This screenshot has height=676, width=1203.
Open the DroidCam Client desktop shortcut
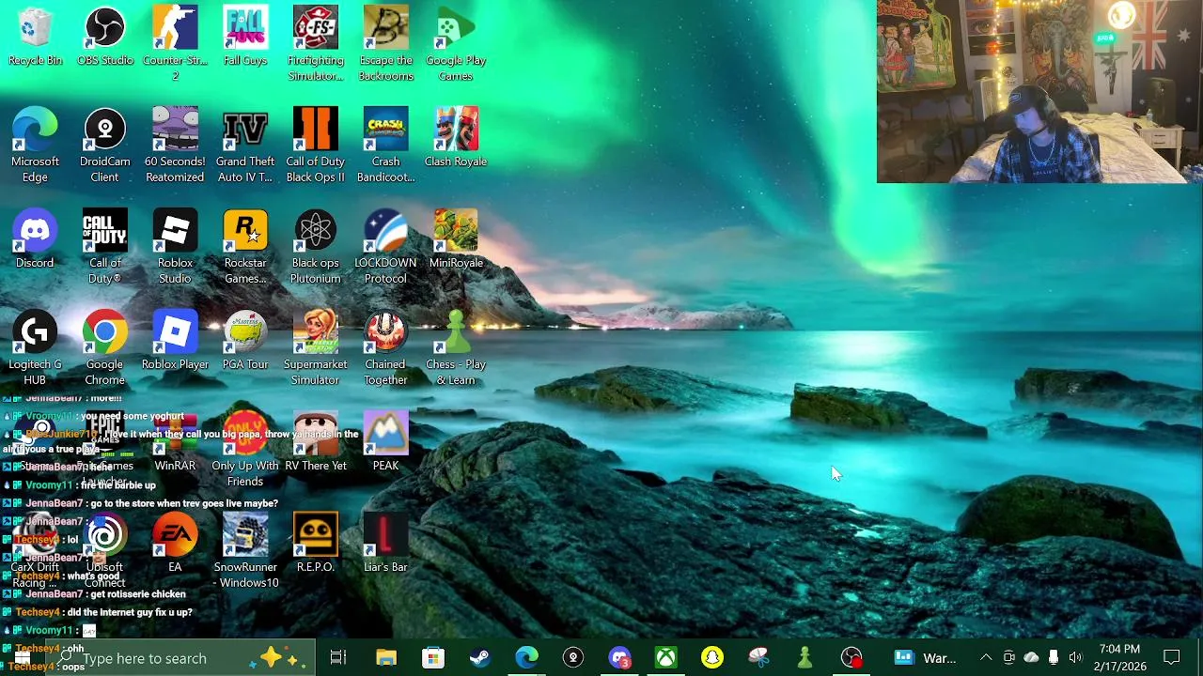coord(104,146)
